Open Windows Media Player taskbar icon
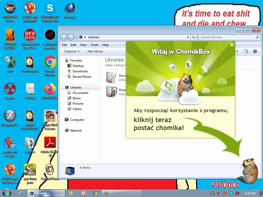 pos(71,193)
